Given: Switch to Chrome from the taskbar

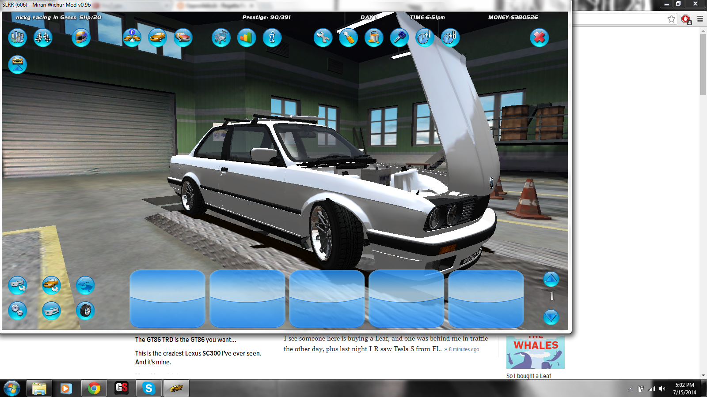Looking at the screenshot, I should (x=94, y=389).
